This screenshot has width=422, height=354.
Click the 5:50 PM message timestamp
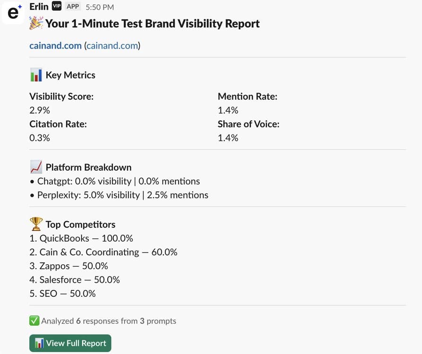pyautogui.click(x=100, y=7)
